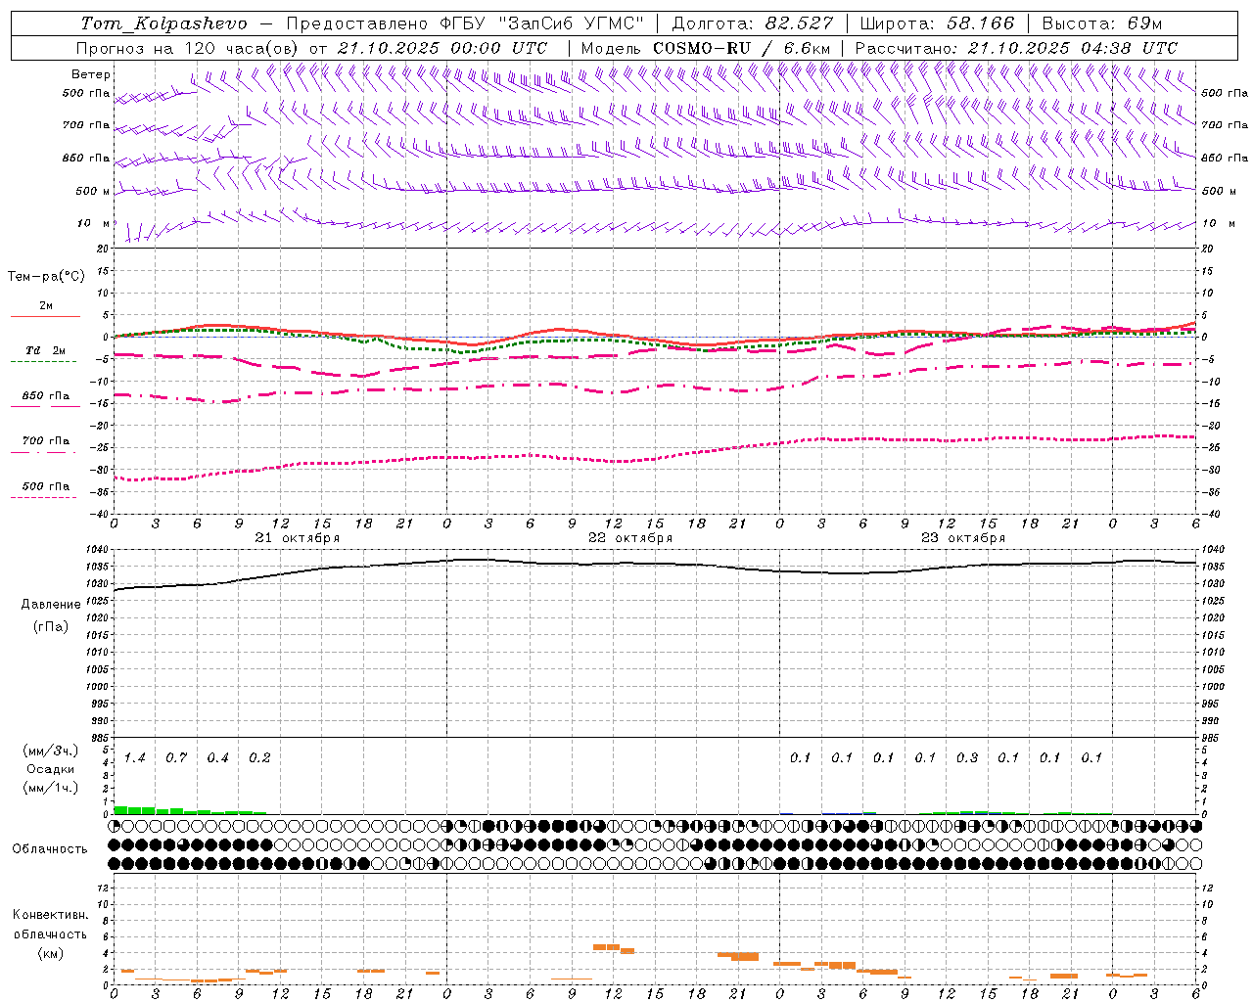This screenshot has width=1253, height=1002.
Task: Click the Tom_Kolpashevo station title
Action: [163, 23]
